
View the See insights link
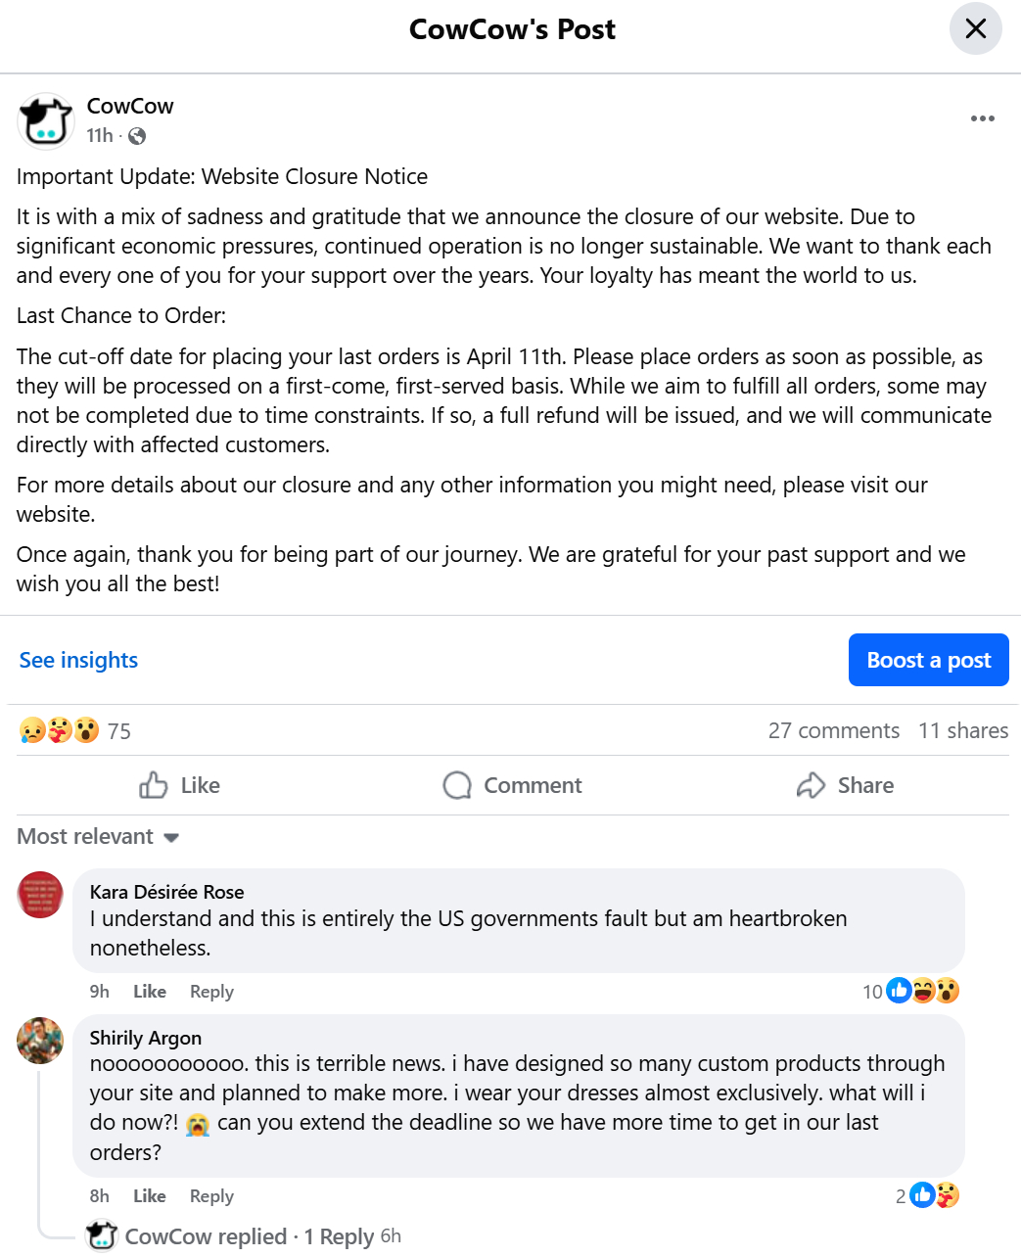[x=78, y=660]
